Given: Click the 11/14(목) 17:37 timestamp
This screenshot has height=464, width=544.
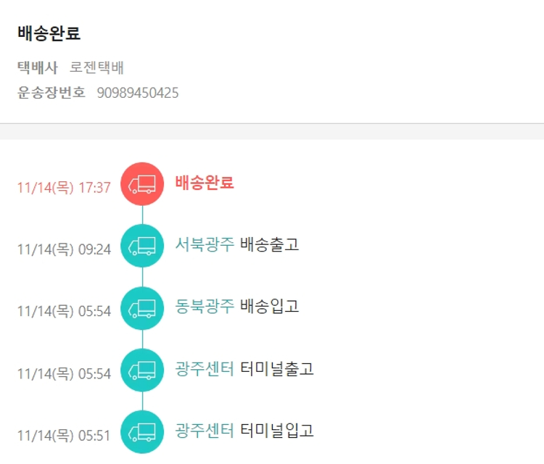Looking at the screenshot, I should [64, 188].
